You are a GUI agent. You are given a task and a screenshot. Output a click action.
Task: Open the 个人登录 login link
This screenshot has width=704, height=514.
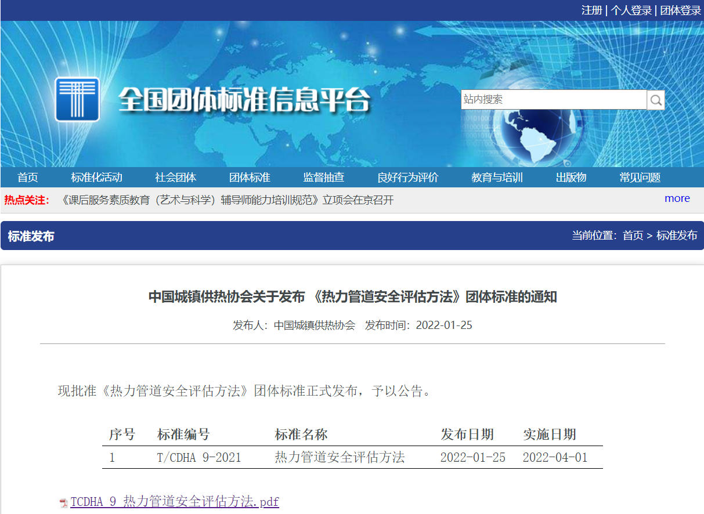(x=631, y=10)
